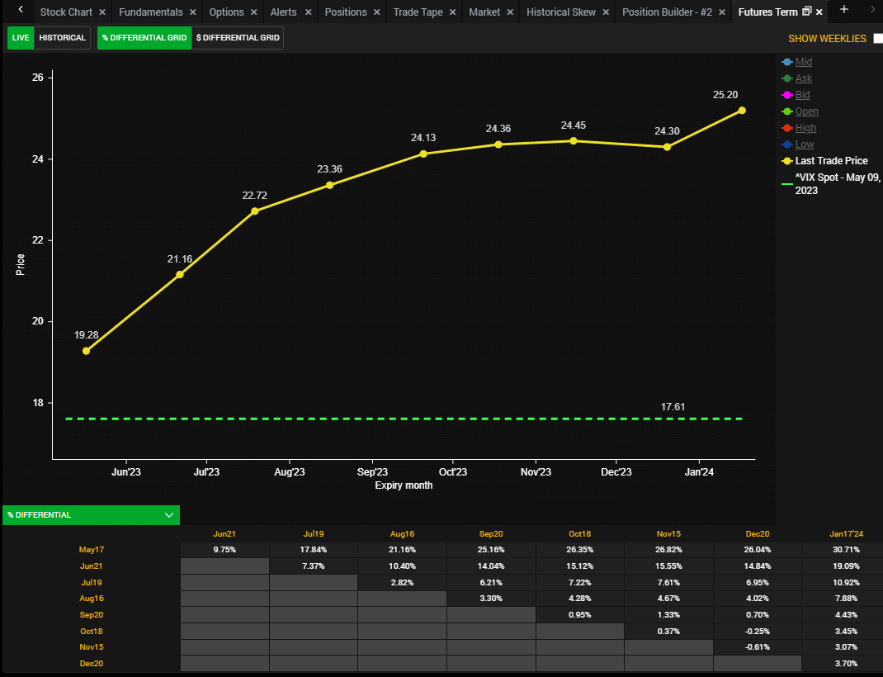Image resolution: width=883 pixels, height=677 pixels.
Task: Switch to $ DIFFERENTIAL GRID view
Action: (x=238, y=38)
